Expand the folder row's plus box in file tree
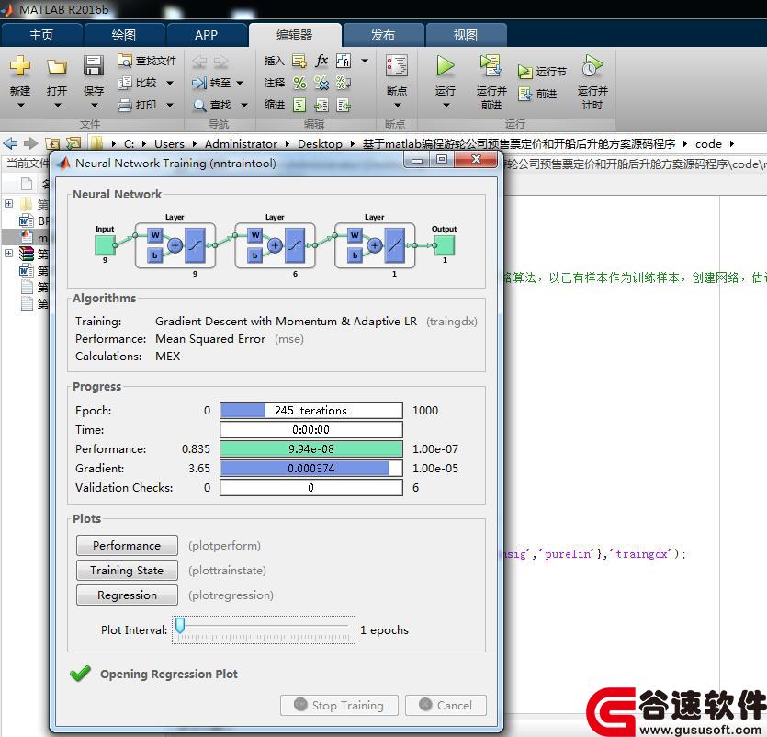The image size is (767, 737). [9, 203]
